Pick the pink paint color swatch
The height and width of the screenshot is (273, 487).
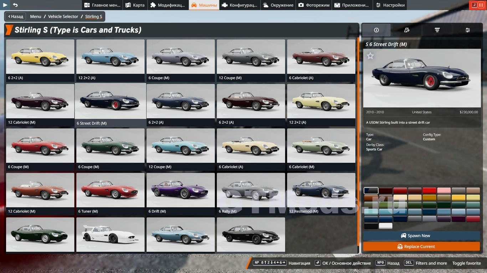click(444, 191)
